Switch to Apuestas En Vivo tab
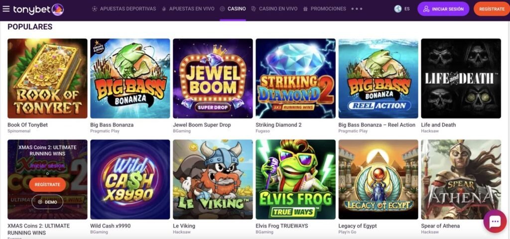Image resolution: width=510 pixels, height=239 pixels. 188,9
